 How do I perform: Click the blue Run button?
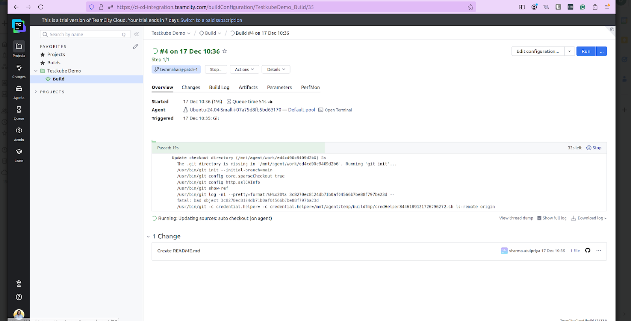coord(586,51)
